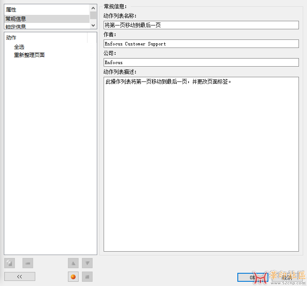Select the 全选 action item

[19, 47]
